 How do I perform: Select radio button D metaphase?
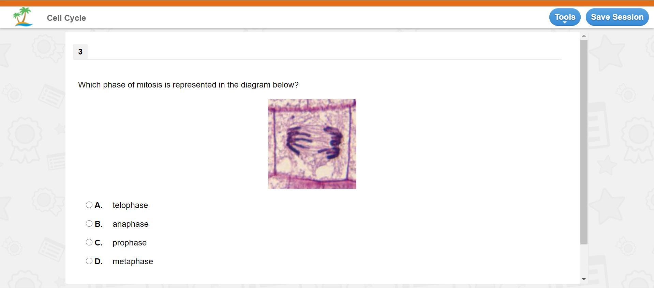click(89, 261)
